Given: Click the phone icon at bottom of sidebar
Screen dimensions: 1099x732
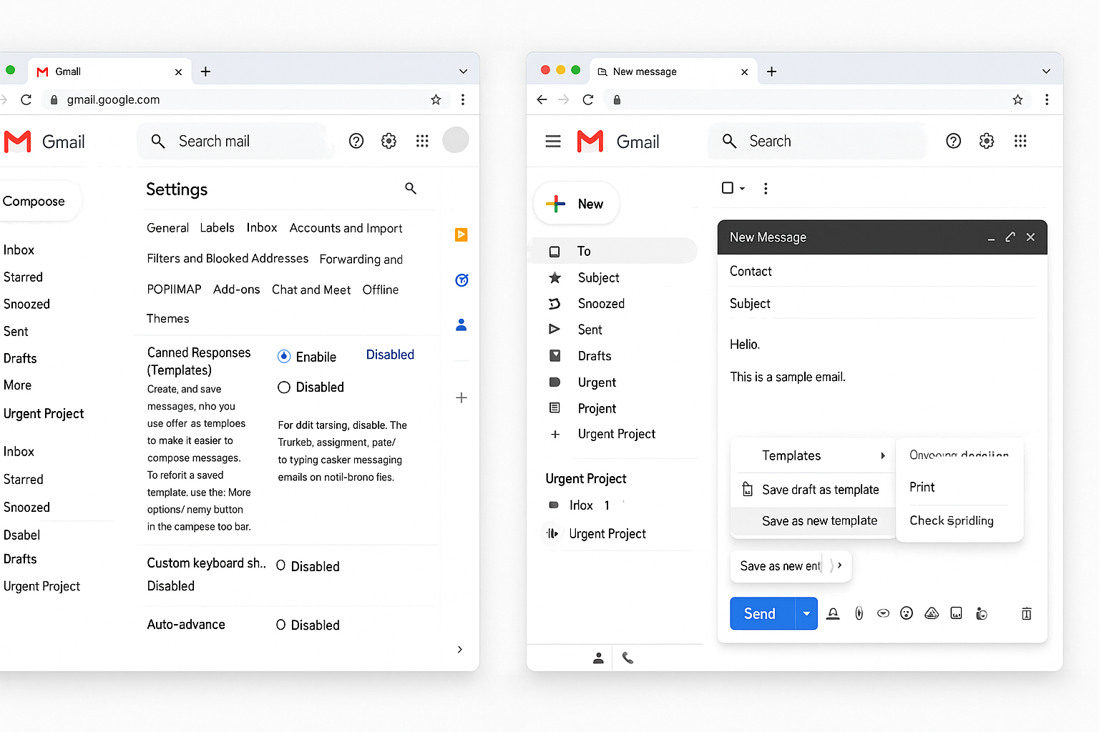Looking at the screenshot, I should [627, 658].
